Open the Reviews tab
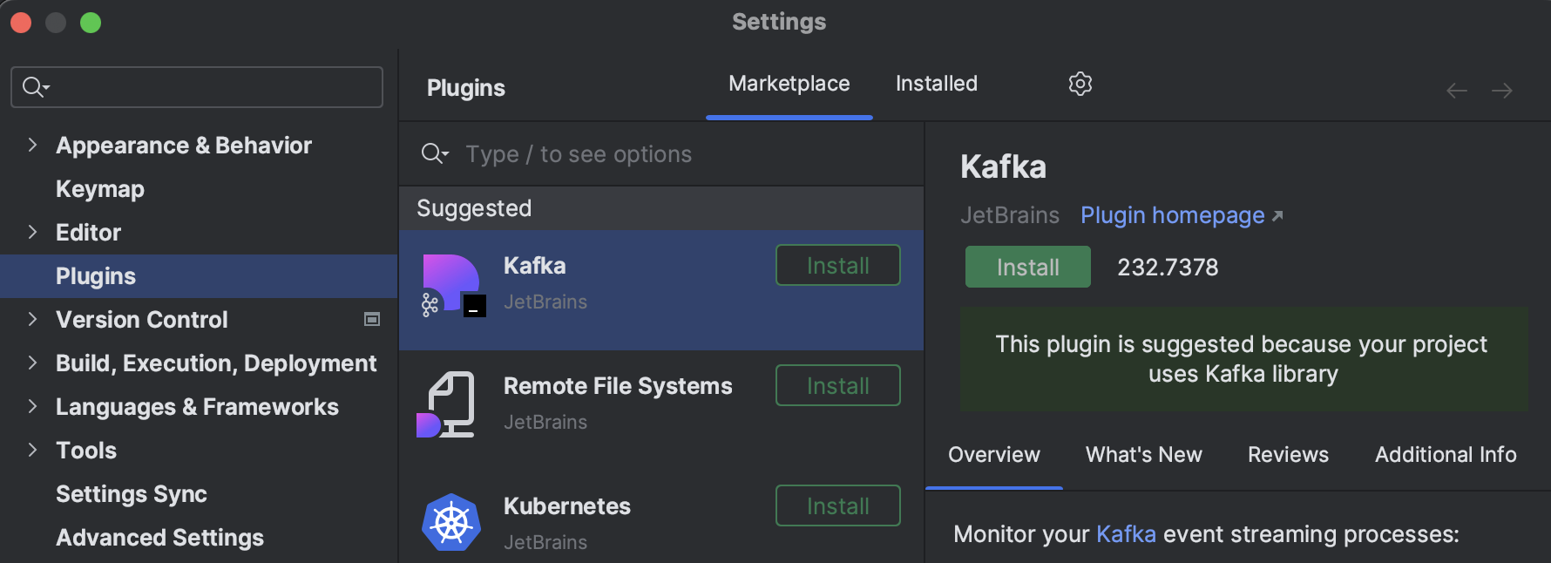 [1288, 455]
